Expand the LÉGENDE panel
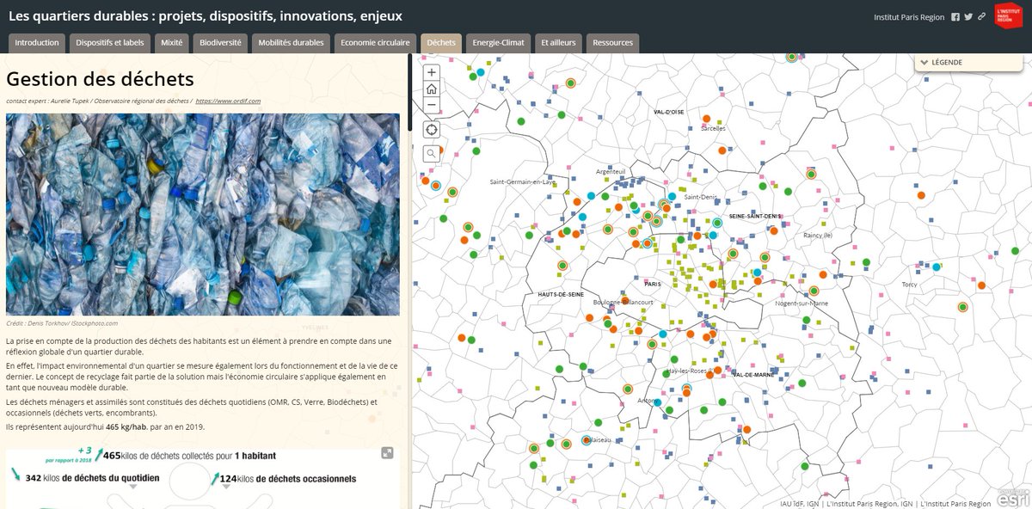Screen dimensions: 1032x509 (970, 62)
